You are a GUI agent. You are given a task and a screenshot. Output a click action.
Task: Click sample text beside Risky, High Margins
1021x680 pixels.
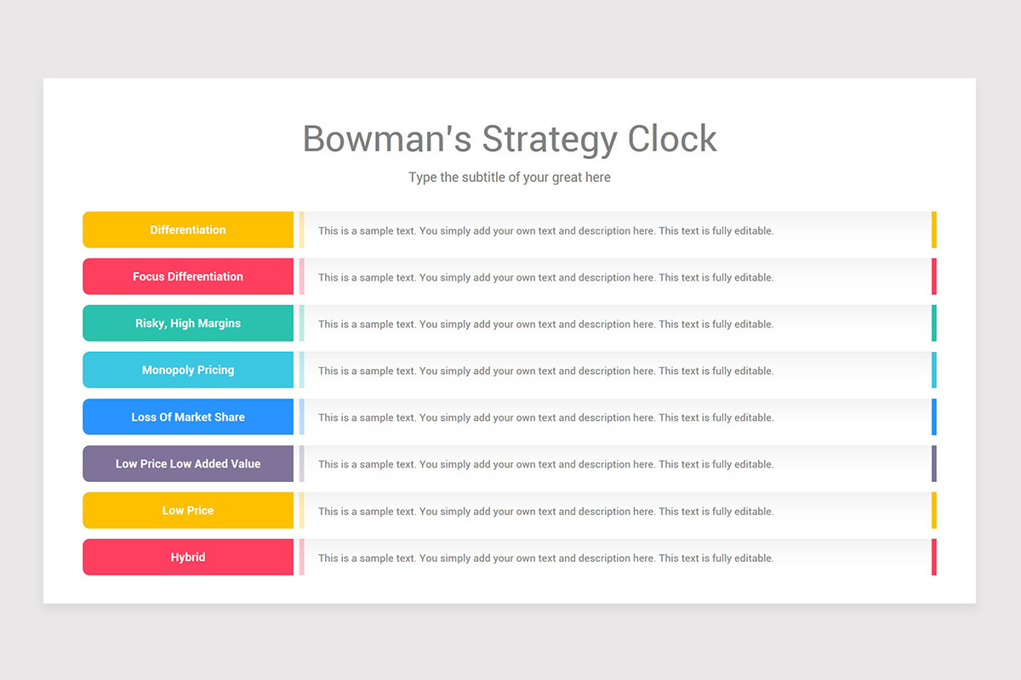click(x=546, y=325)
